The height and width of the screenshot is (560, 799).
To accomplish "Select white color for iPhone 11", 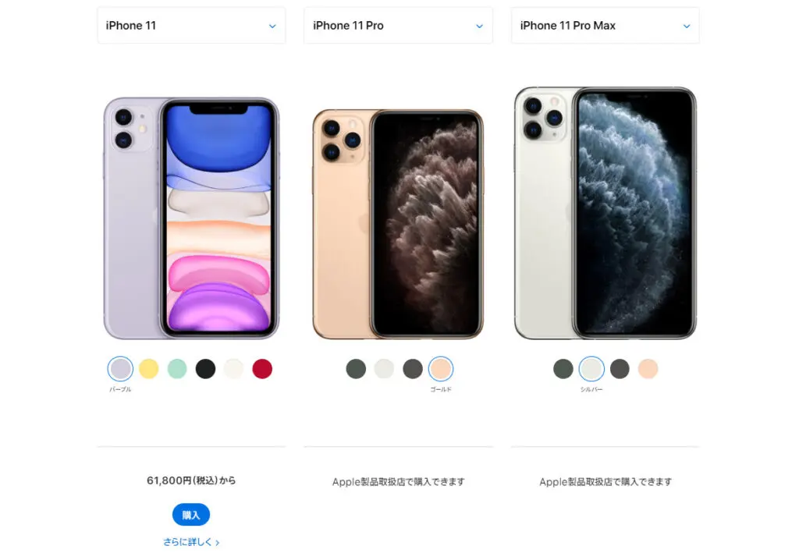I will (234, 368).
